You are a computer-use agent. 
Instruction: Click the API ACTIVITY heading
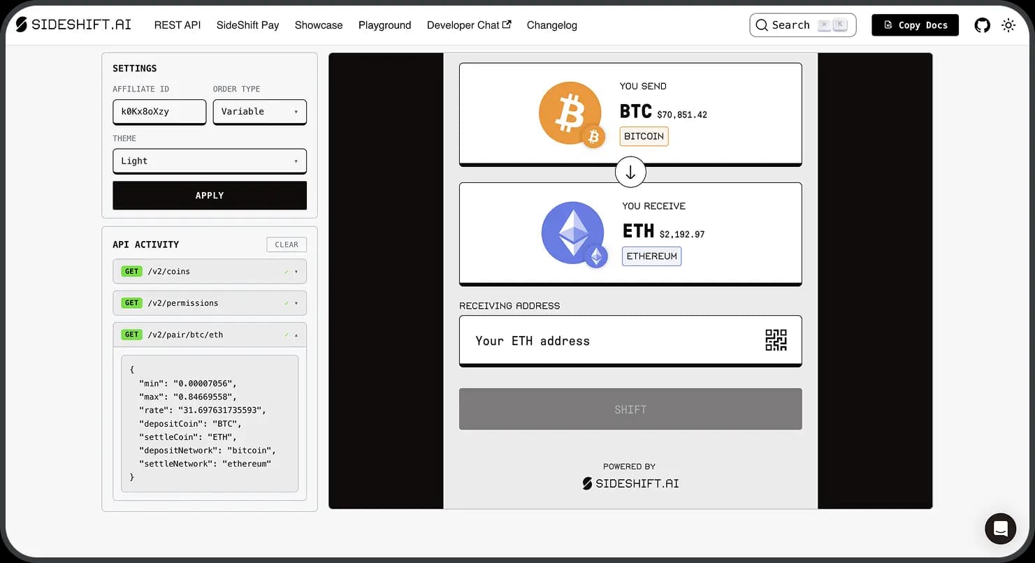coord(146,244)
